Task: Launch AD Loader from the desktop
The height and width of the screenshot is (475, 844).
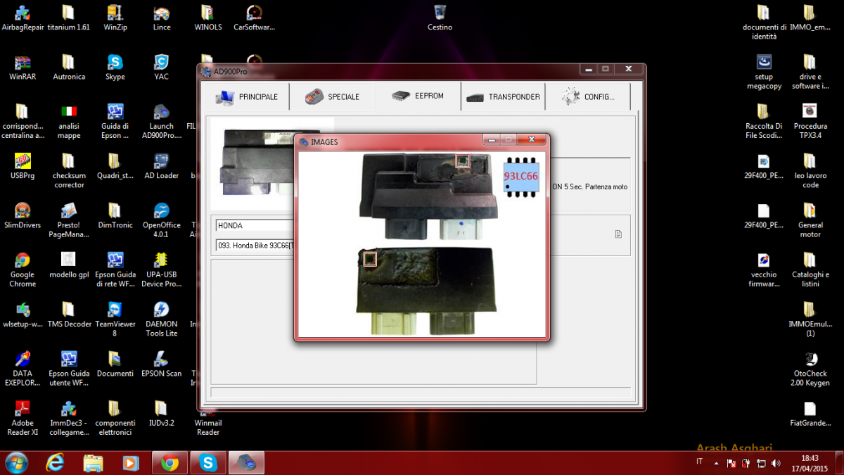Action: pyautogui.click(x=162, y=166)
